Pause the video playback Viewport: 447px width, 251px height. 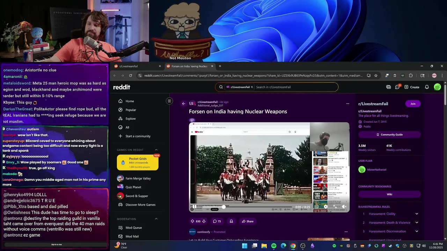pyautogui.click(x=194, y=207)
